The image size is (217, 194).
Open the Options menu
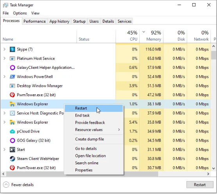[20, 13]
